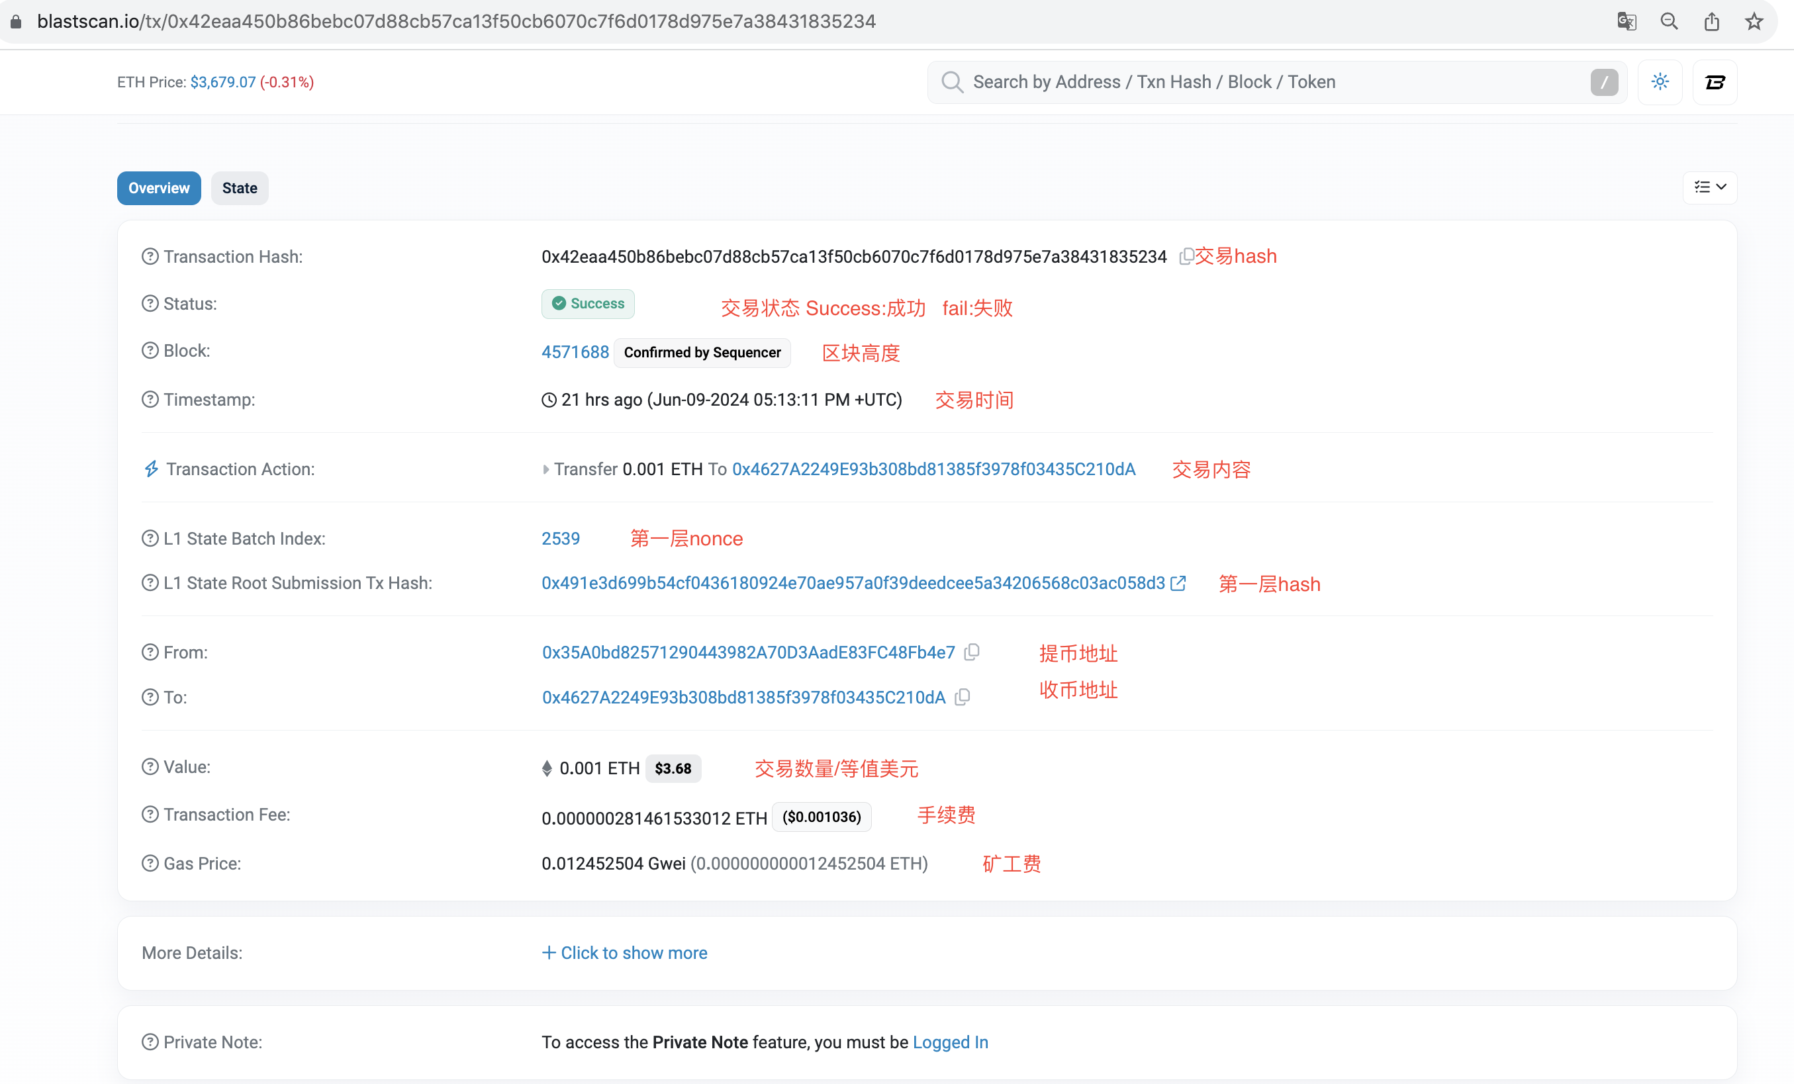Screen dimensions: 1794x1084
Task: Click the Transaction Hash help question icon
Action: click(x=150, y=257)
